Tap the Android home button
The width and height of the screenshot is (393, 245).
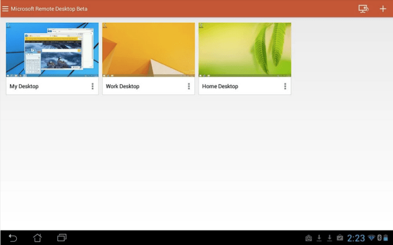click(37, 238)
